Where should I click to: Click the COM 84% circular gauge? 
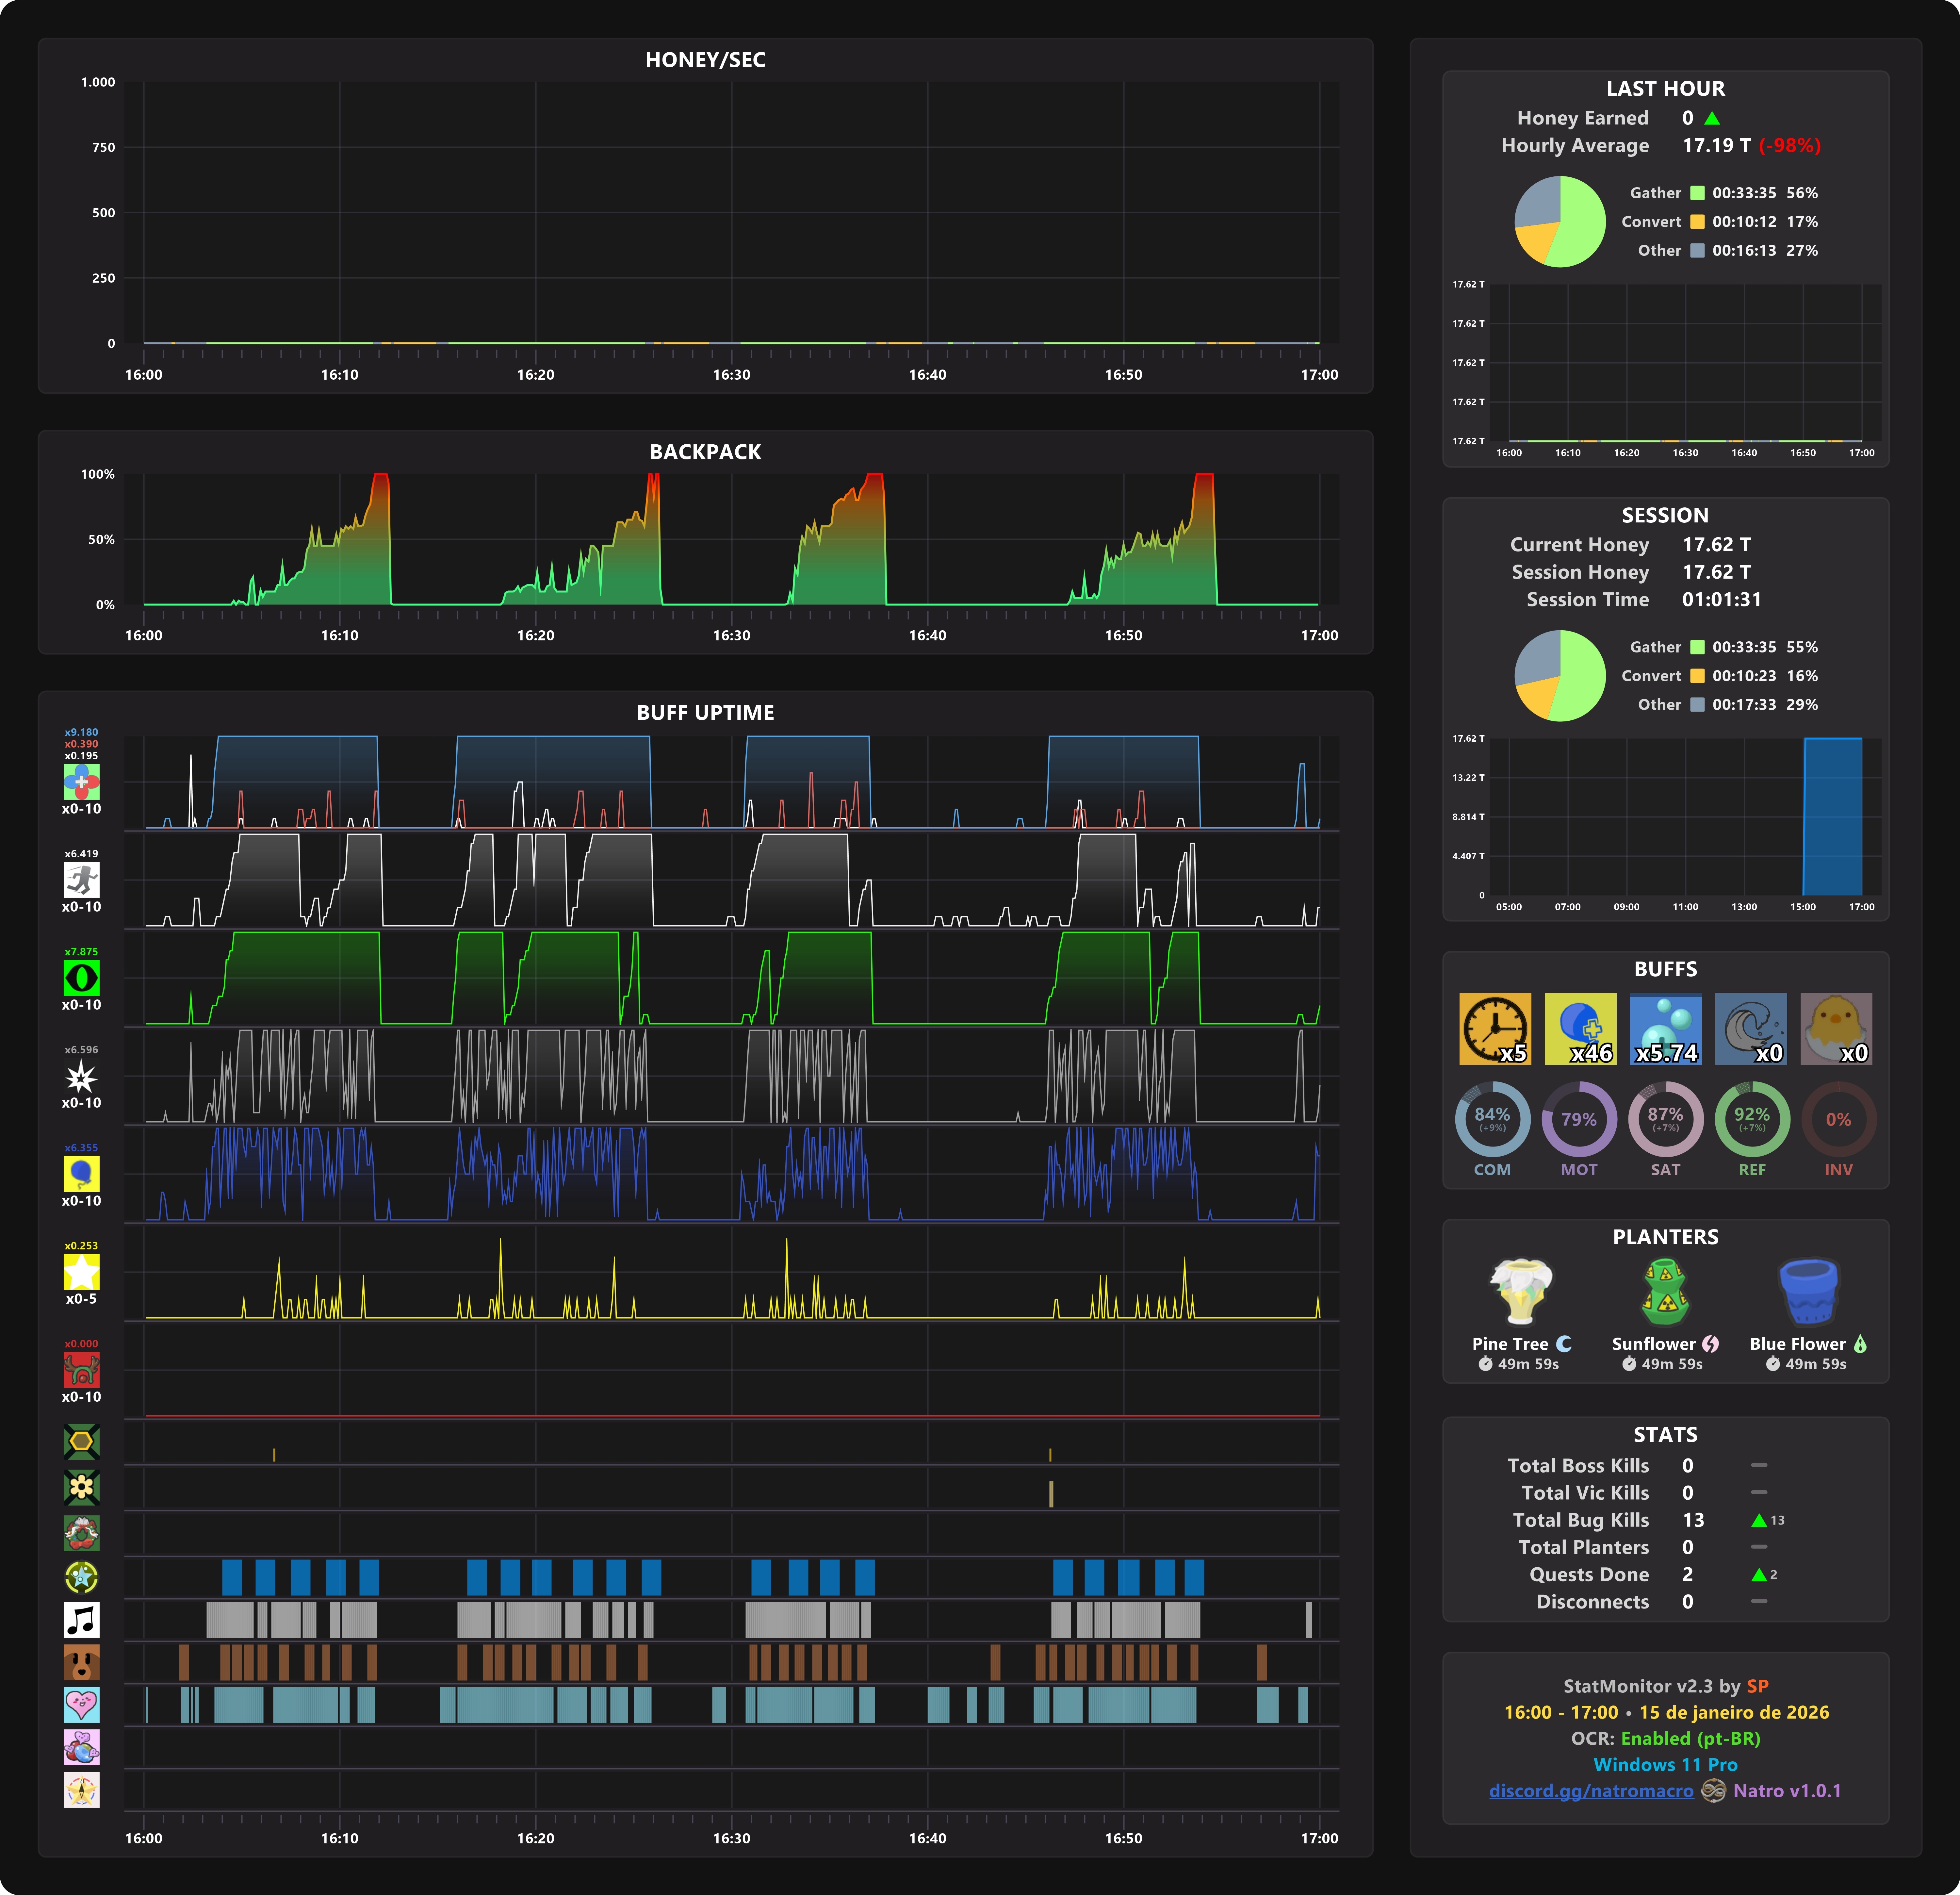[1492, 1119]
